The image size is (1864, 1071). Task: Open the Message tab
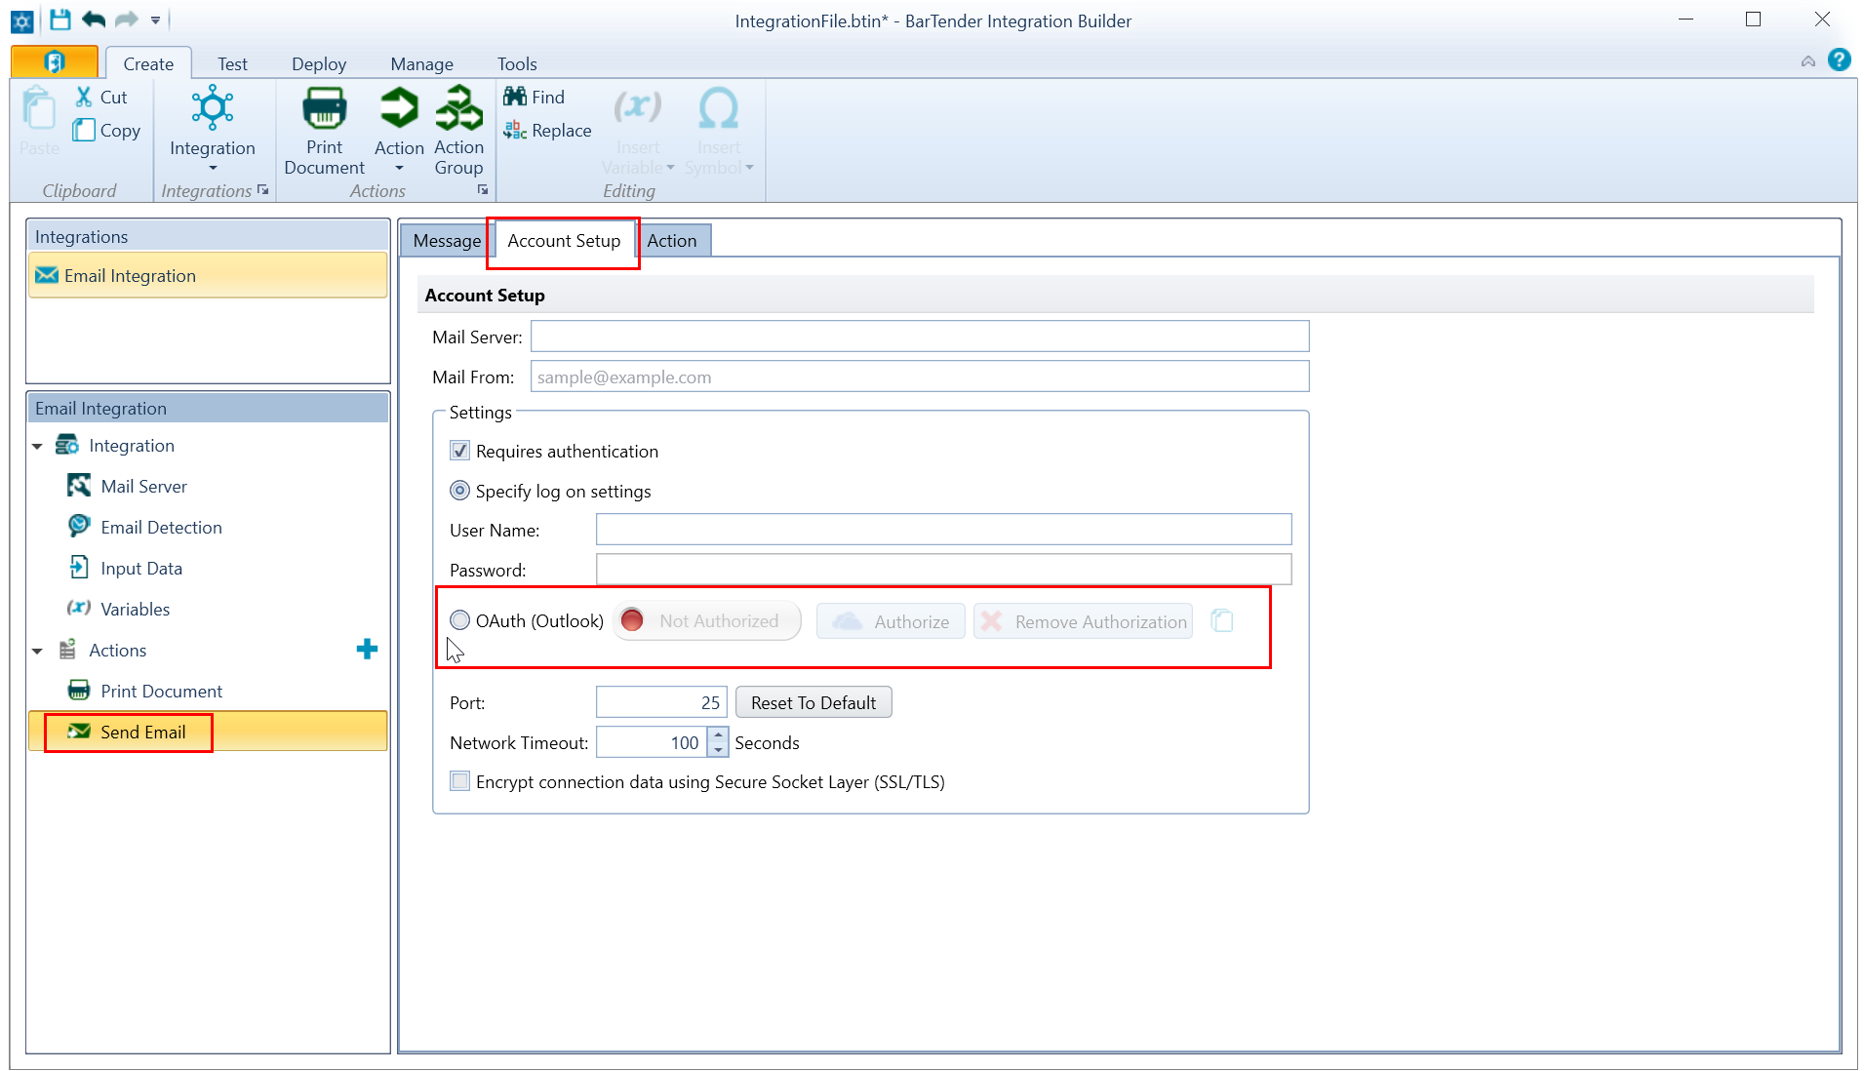447,241
